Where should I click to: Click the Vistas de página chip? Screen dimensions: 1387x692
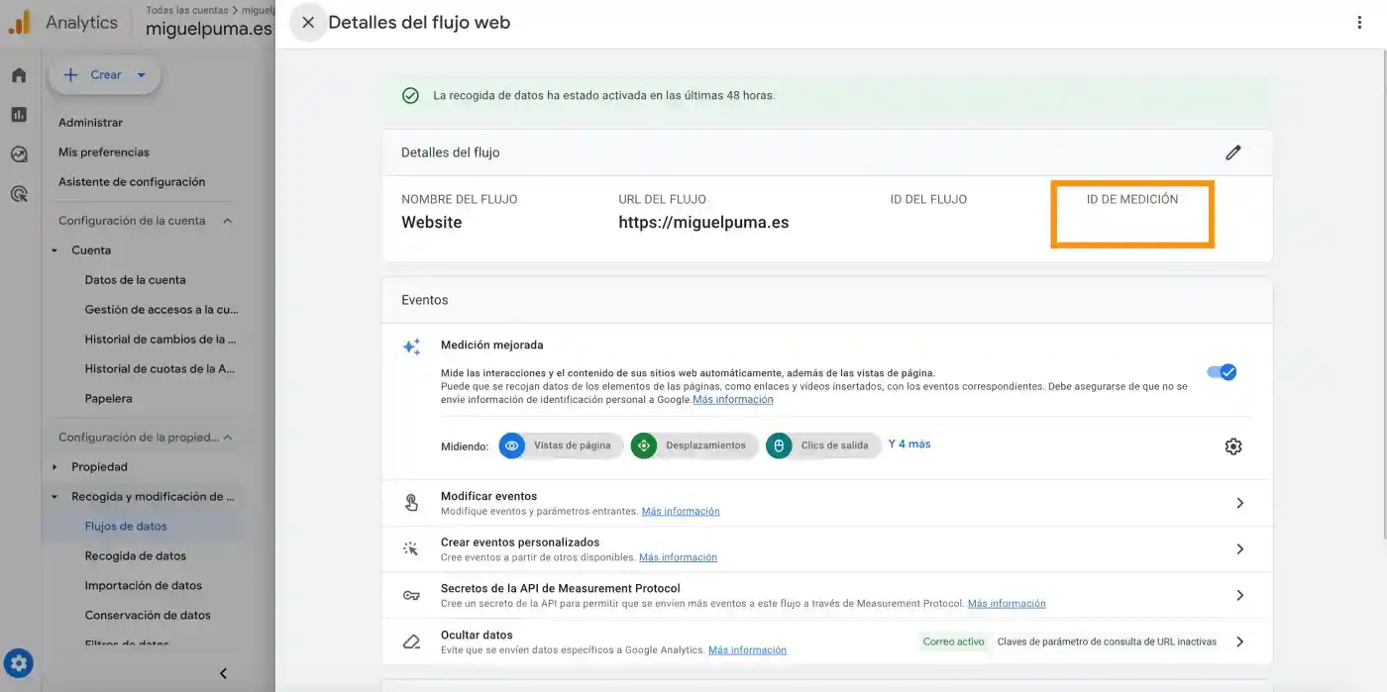coord(561,445)
